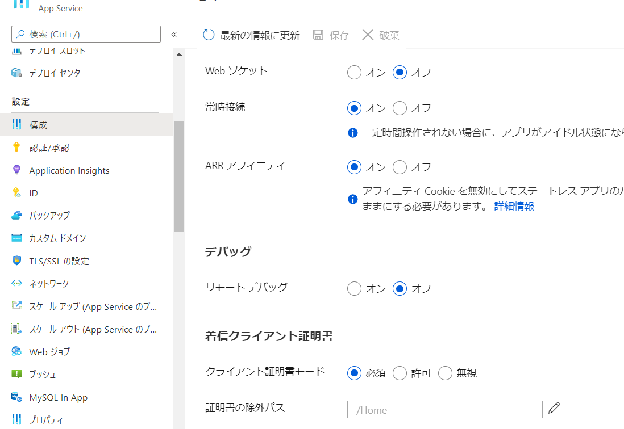Click the Web ジョブ icon

coord(16,351)
